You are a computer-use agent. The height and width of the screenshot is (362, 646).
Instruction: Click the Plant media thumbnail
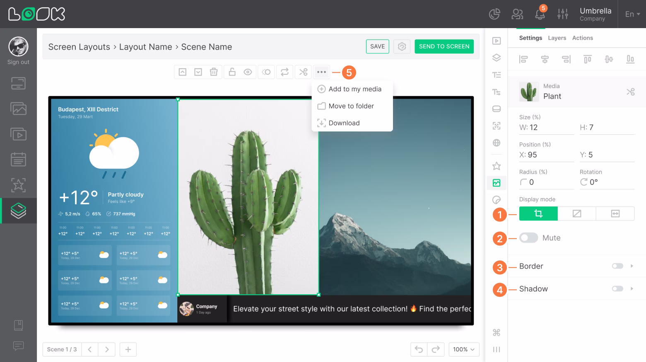tap(529, 91)
